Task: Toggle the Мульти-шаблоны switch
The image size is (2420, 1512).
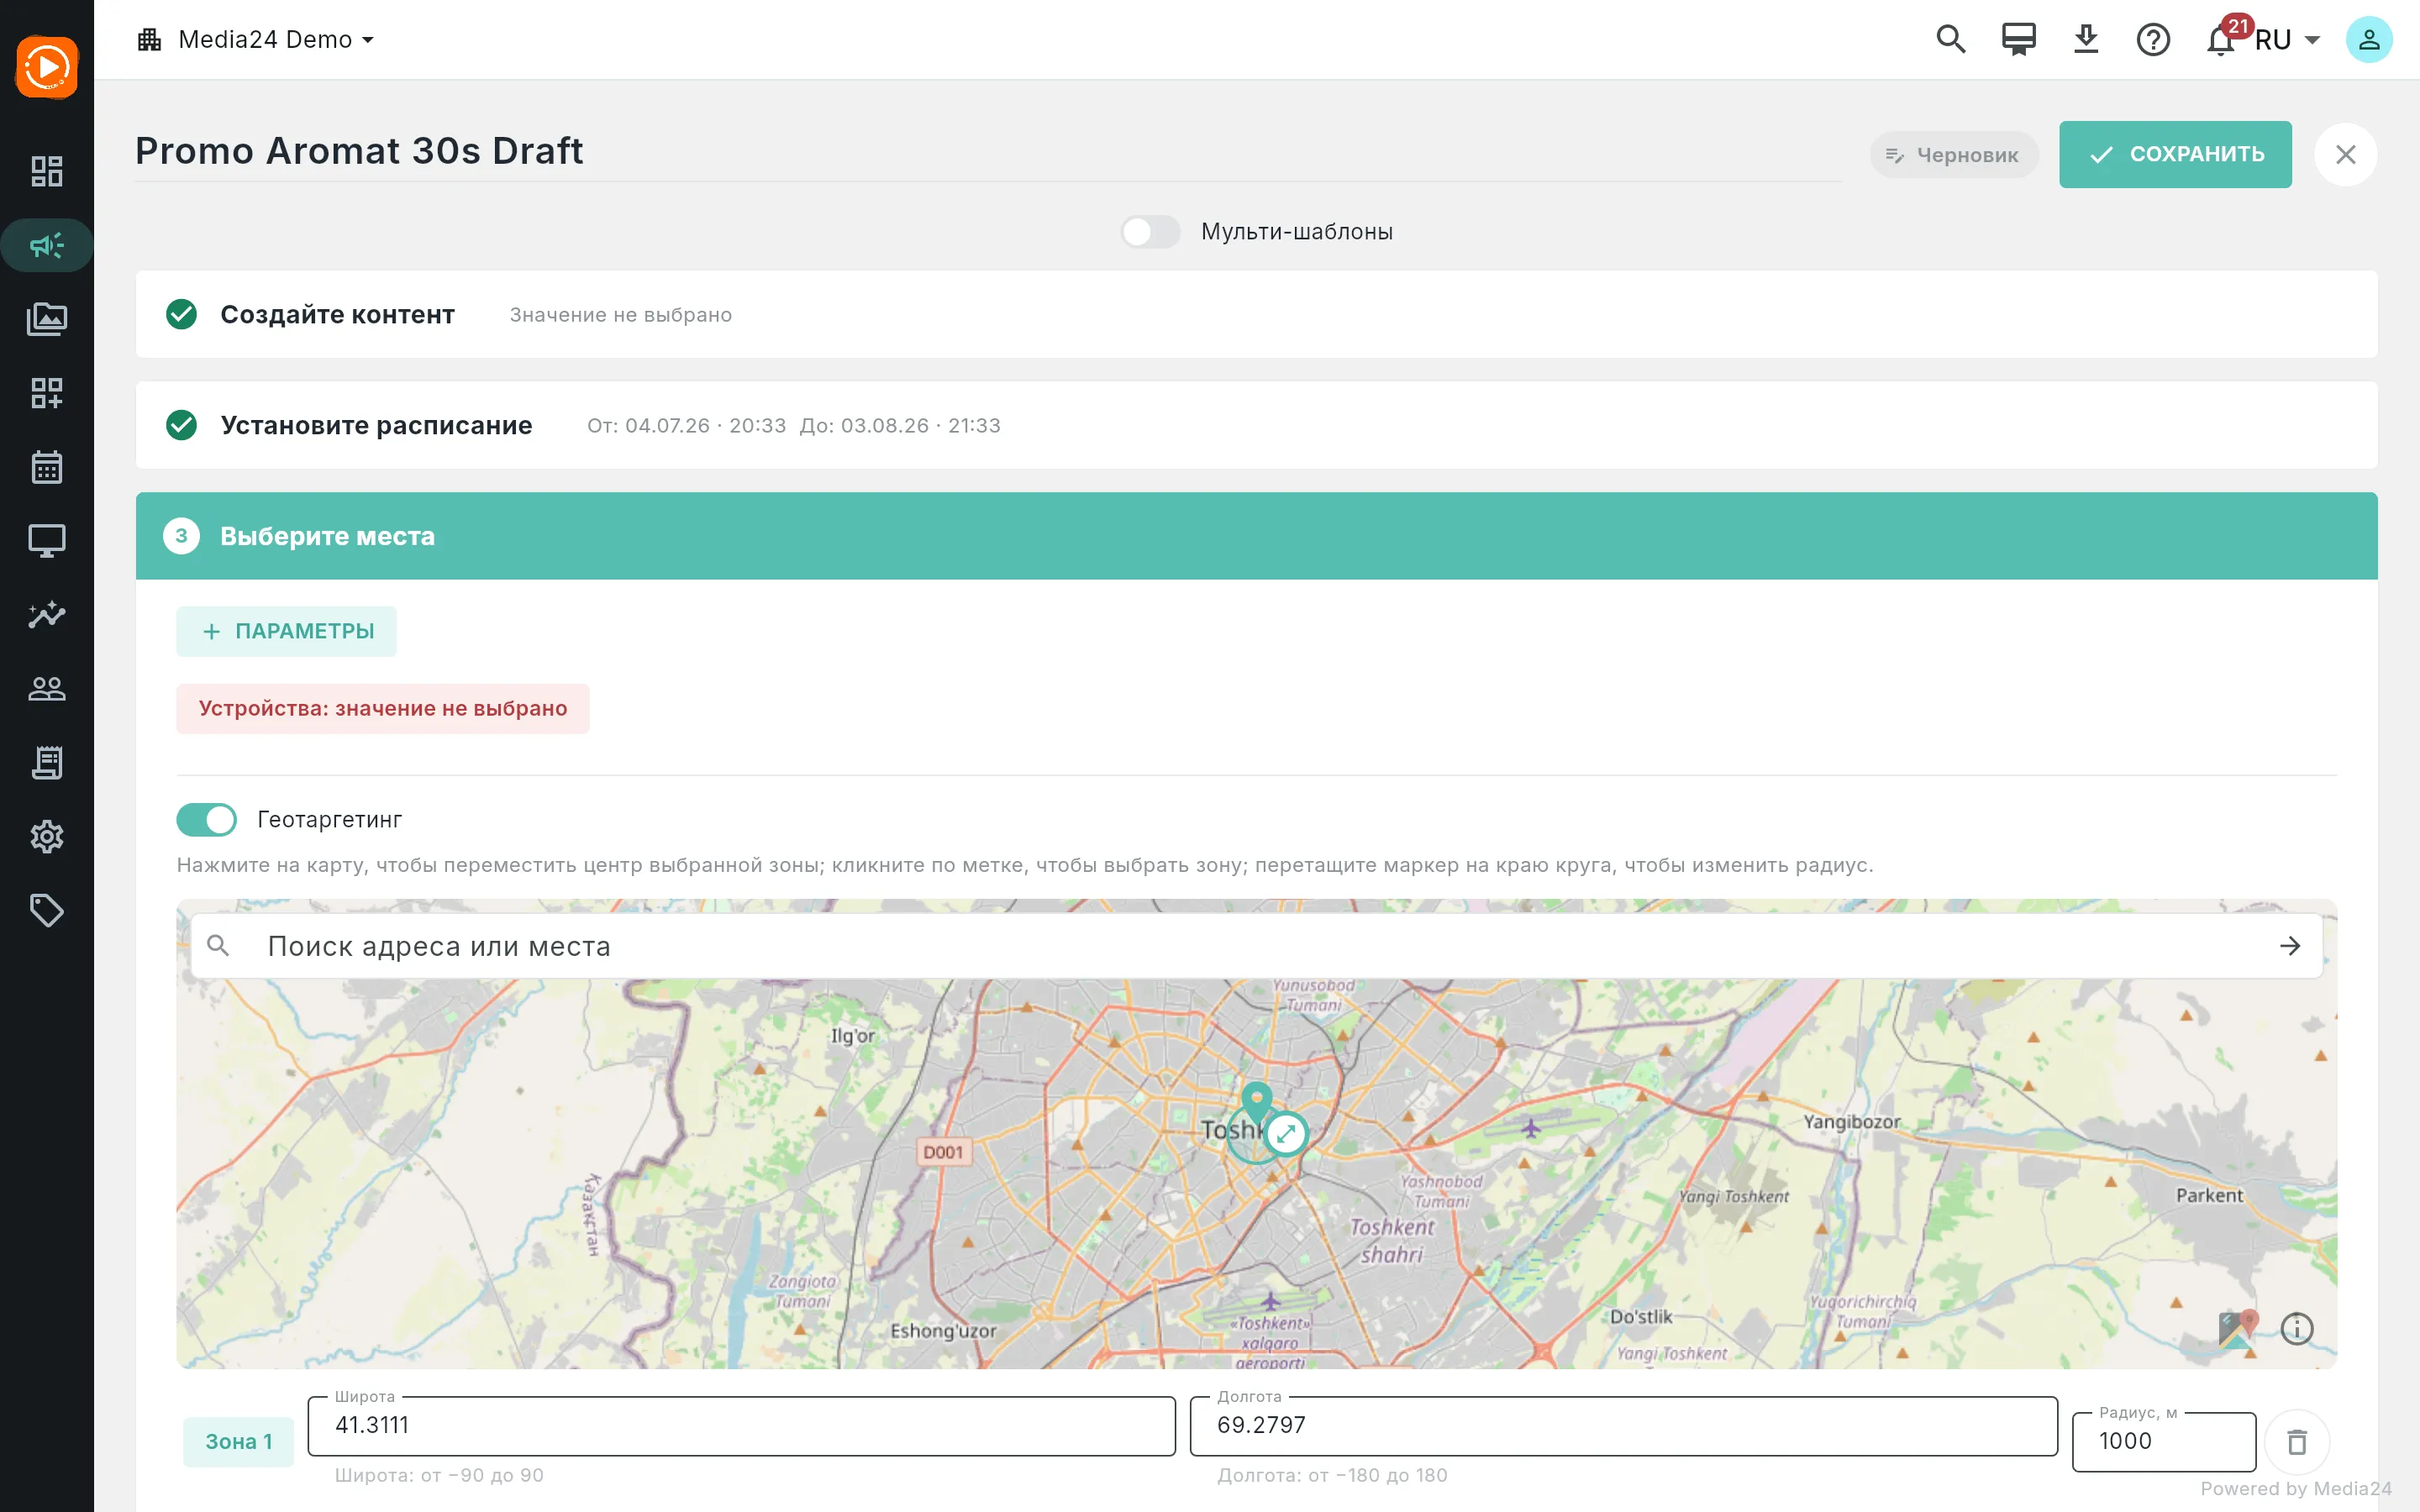Action: tap(1150, 232)
